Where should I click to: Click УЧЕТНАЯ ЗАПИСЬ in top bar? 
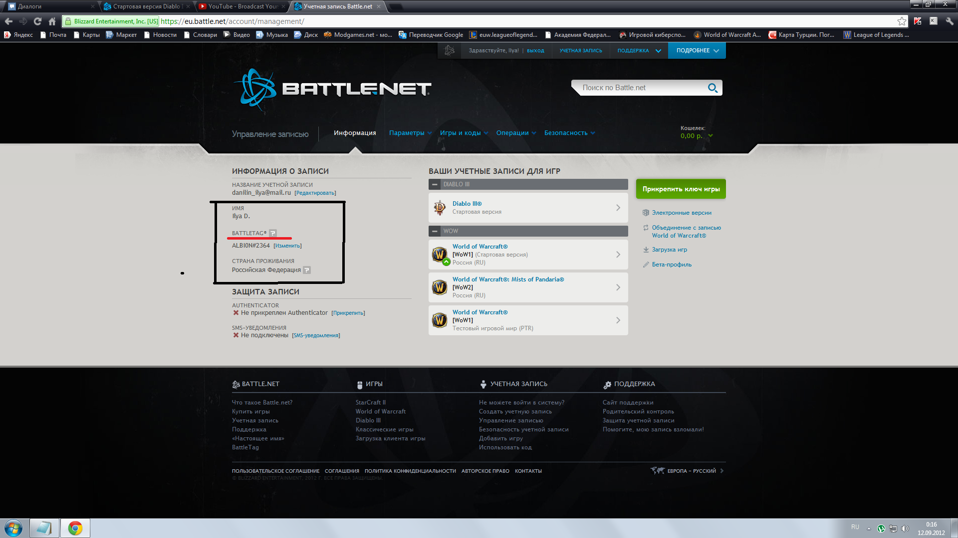581,51
